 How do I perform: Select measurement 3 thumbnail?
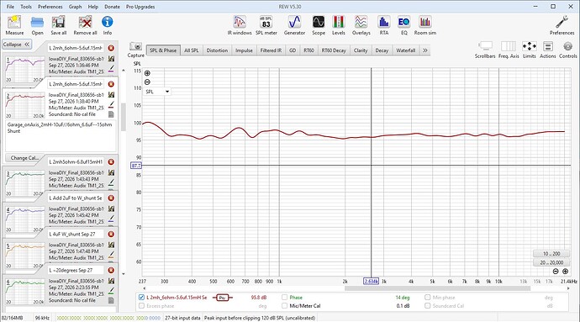click(24, 182)
